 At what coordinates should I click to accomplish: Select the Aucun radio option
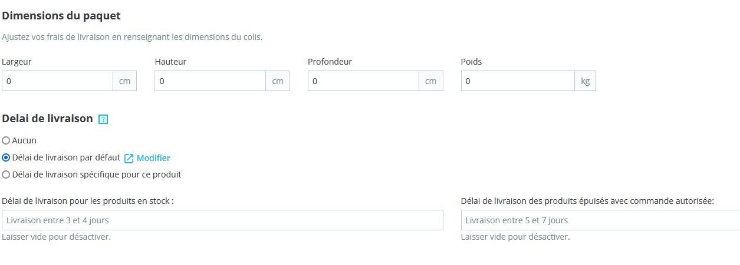[x=6, y=140]
